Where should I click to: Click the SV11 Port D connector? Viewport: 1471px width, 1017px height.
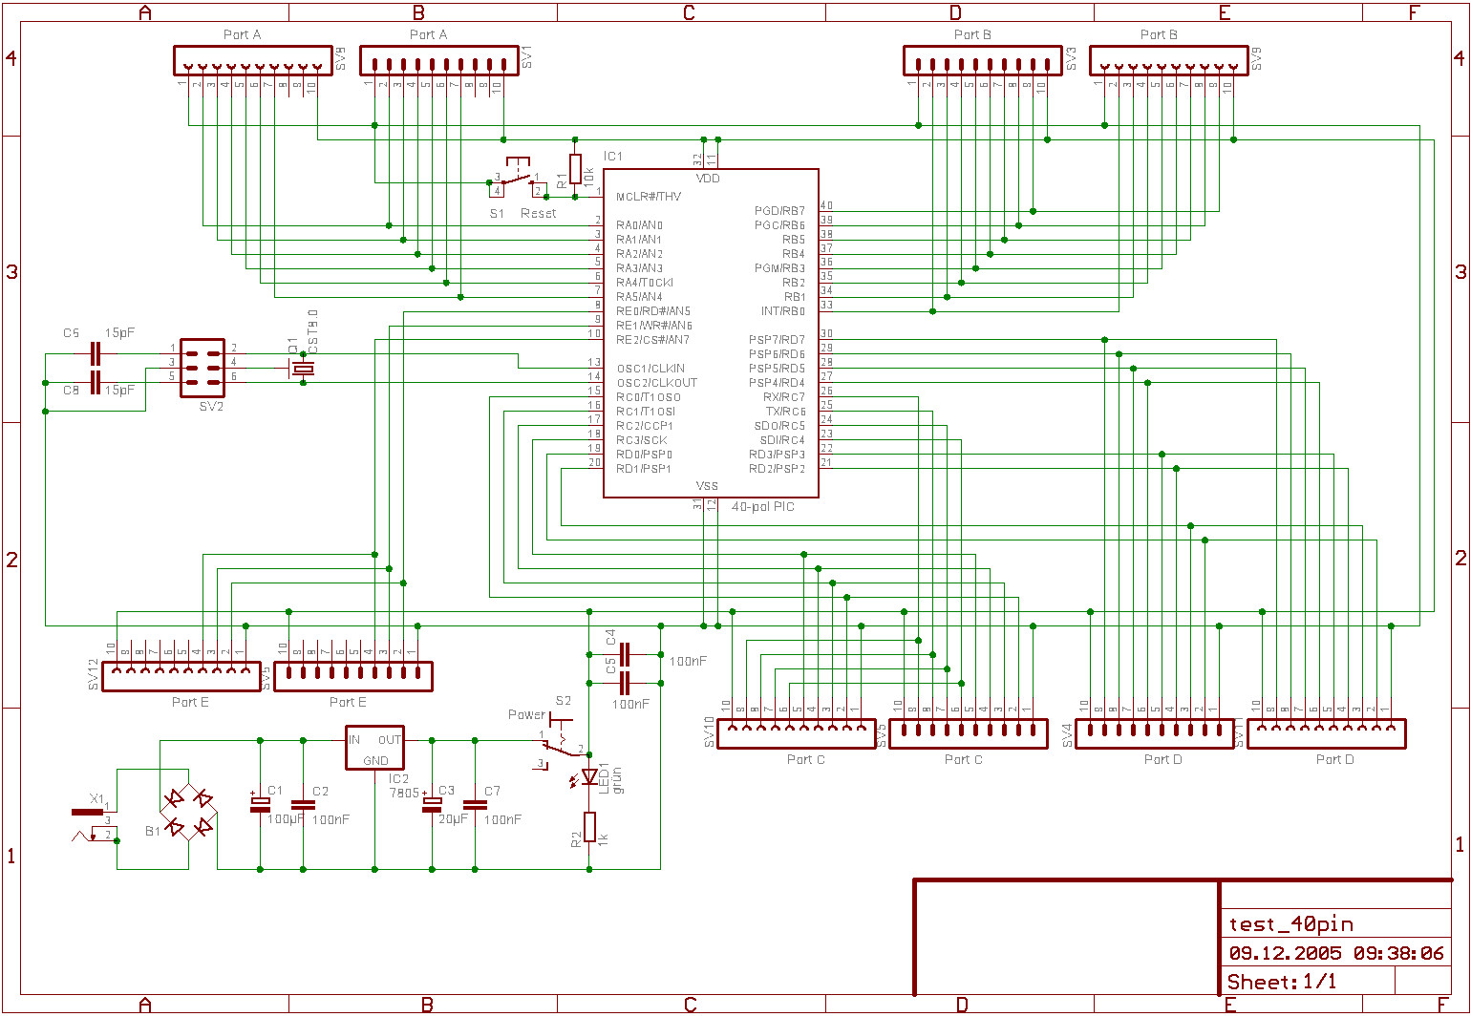point(1327,733)
